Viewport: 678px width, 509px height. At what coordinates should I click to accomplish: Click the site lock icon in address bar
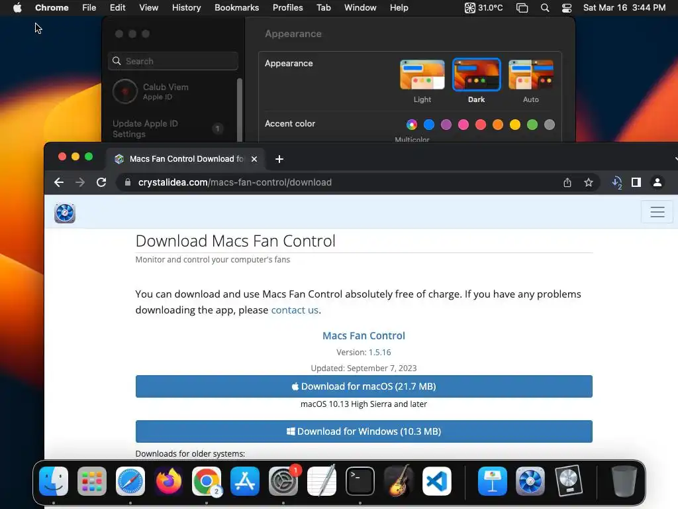click(x=128, y=182)
